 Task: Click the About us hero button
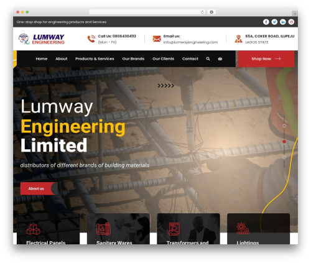coord(39,188)
